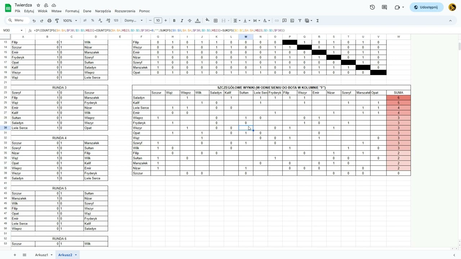Insert a comment from toolbar
Screen dimensions: 461x259
285,21
